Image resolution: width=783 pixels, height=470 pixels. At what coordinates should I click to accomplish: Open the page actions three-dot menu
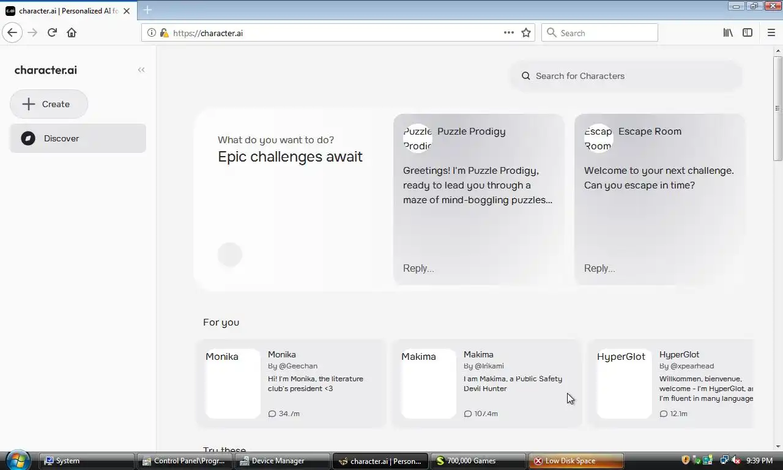click(x=509, y=32)
